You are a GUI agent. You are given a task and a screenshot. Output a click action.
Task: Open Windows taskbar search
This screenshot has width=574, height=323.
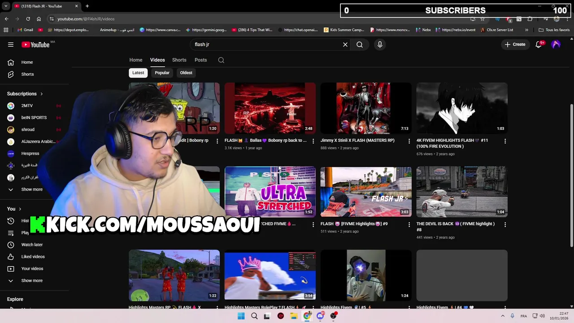point(254,316)
